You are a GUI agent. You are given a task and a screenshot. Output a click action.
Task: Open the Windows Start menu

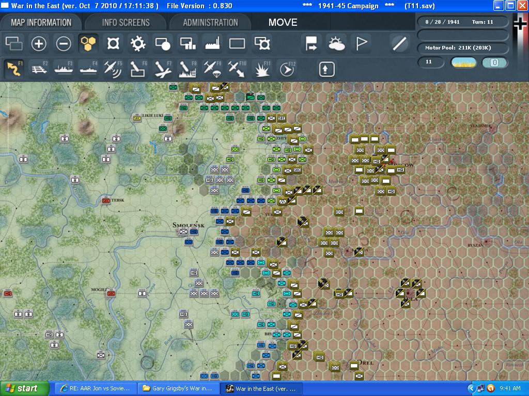[24, 389]
